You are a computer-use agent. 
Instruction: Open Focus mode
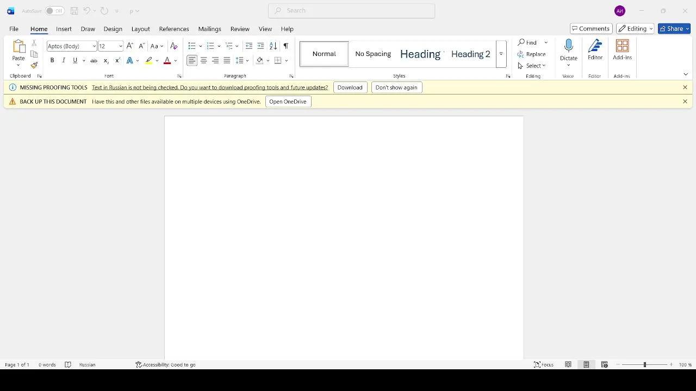(544, 365)
